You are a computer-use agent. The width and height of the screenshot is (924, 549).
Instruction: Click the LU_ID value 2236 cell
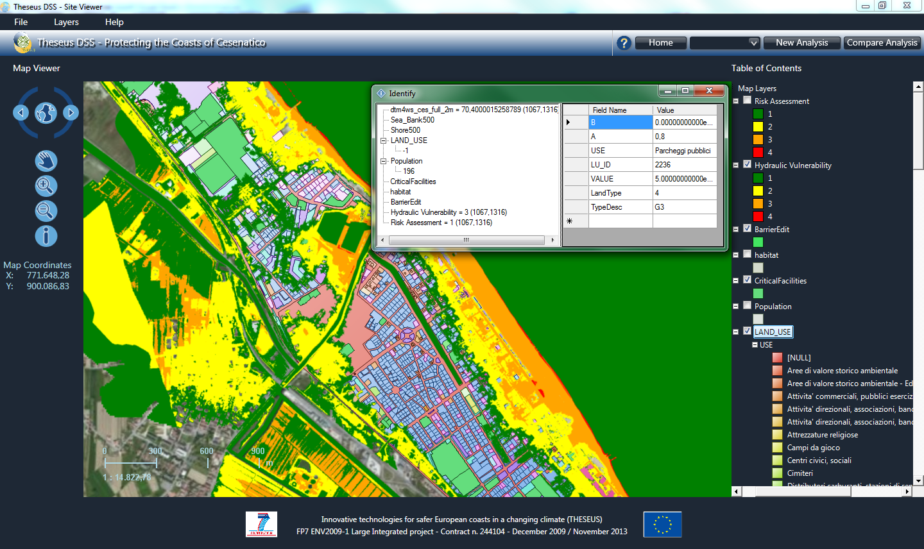[x=684, y=165]
